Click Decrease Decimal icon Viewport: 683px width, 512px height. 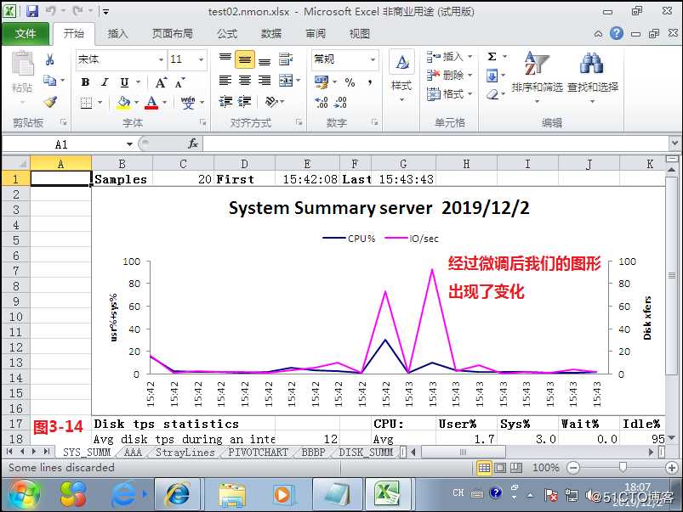(340, 103)
